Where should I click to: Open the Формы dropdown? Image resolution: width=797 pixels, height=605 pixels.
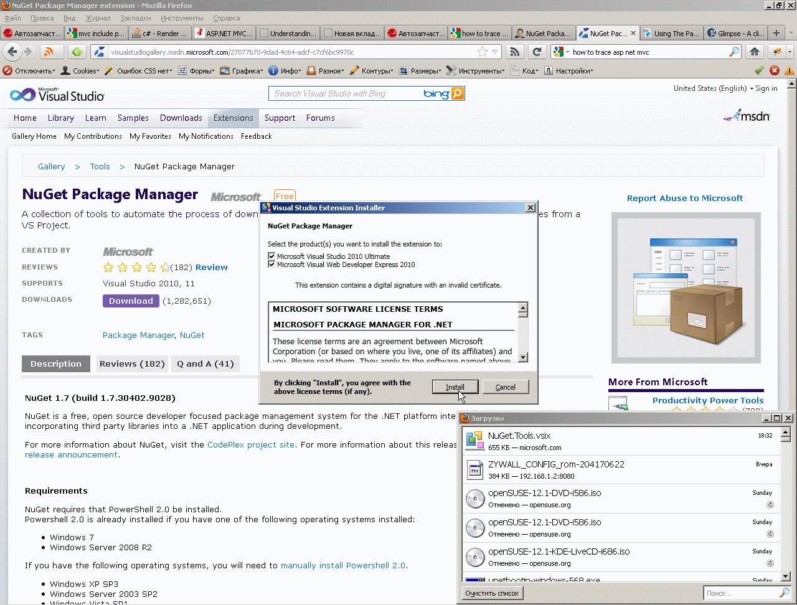pyautogui.click(x=197, y=71)
